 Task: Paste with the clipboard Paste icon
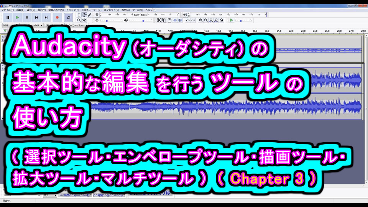tap(169, 20)
